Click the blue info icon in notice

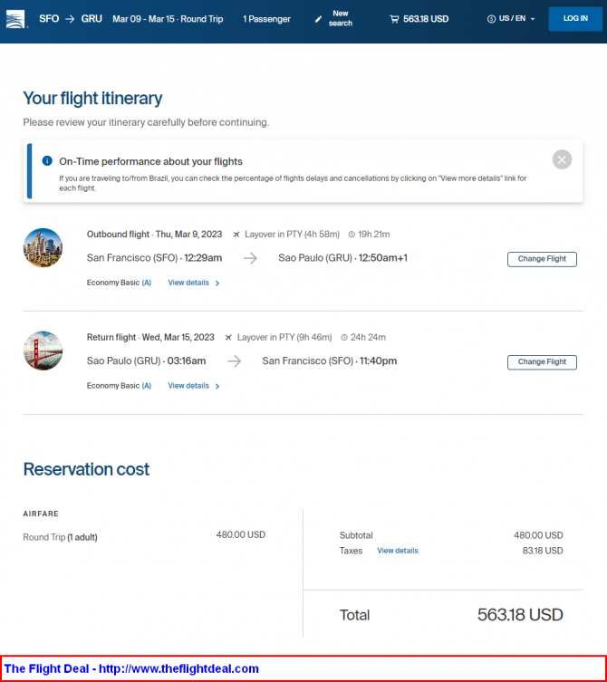point(47,161)
